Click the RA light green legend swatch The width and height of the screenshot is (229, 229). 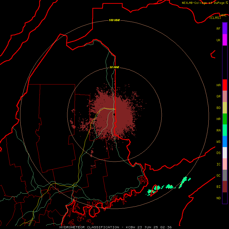click(x=225, y=130)
